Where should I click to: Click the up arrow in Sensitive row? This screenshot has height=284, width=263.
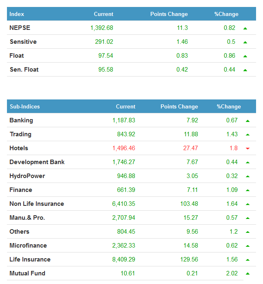(x=245, y=42)
